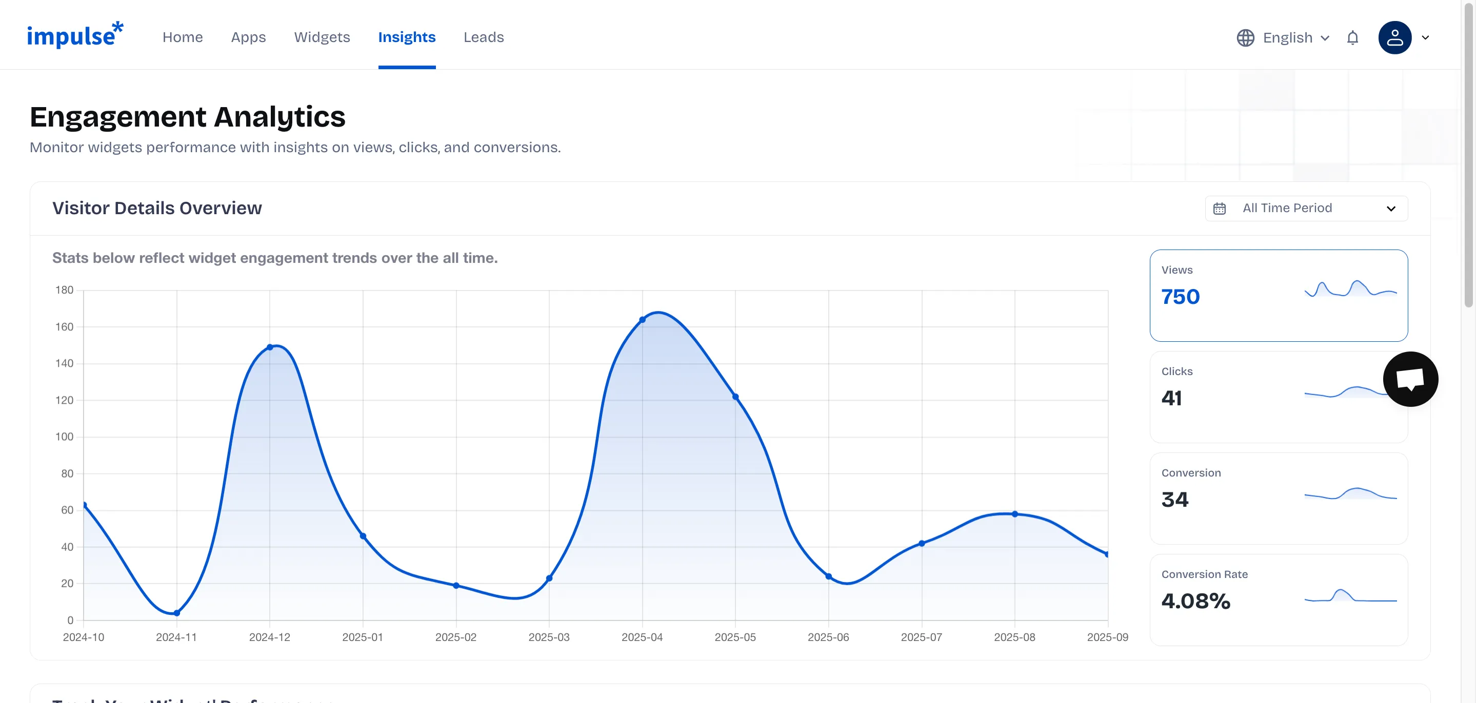Click the 2025-04 peak data point
Viewport: 1476px width, 703px height.
[642, 320]
